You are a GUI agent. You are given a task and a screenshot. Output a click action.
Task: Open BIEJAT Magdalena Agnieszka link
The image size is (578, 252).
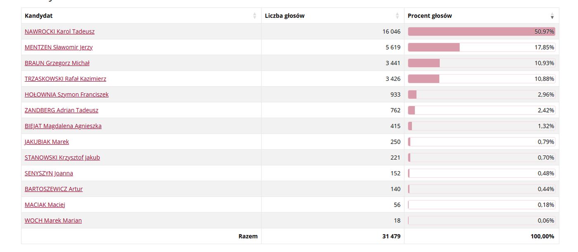point(63,126)
